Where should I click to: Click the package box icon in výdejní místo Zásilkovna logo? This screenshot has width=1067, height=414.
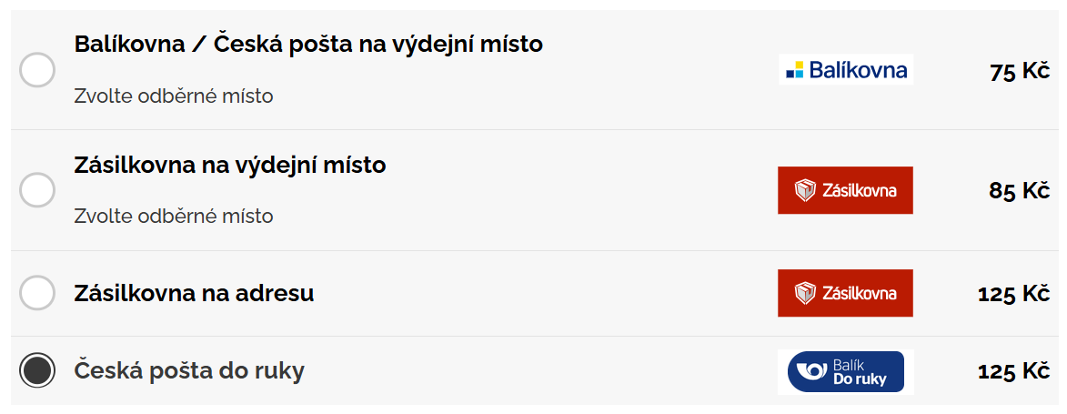click(x=805, y=191)
